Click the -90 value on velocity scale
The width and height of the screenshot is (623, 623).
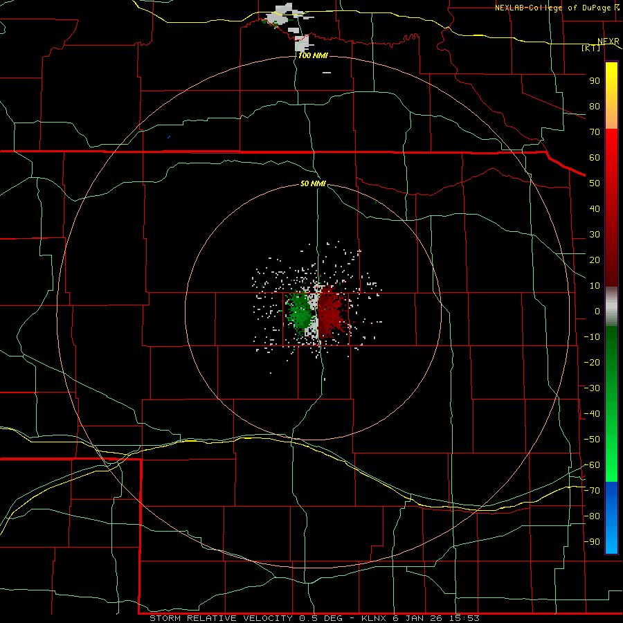tap(592, 542)
